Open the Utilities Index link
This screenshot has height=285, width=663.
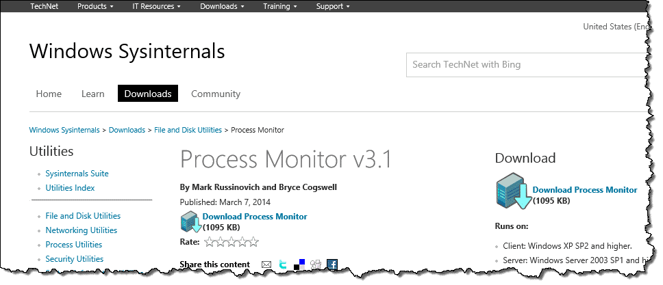click(x=70, y=188)
